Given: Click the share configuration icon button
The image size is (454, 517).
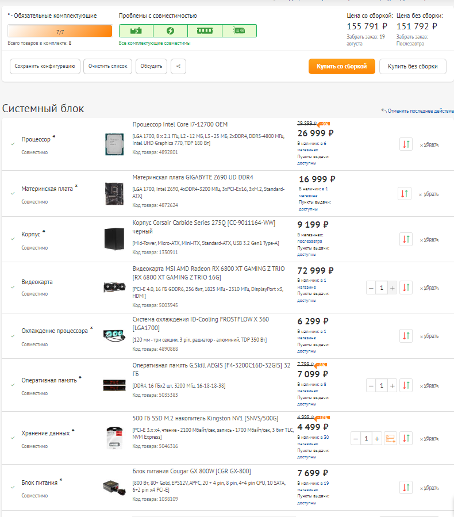Looking at the screenshot, I should tap(178, 66).
